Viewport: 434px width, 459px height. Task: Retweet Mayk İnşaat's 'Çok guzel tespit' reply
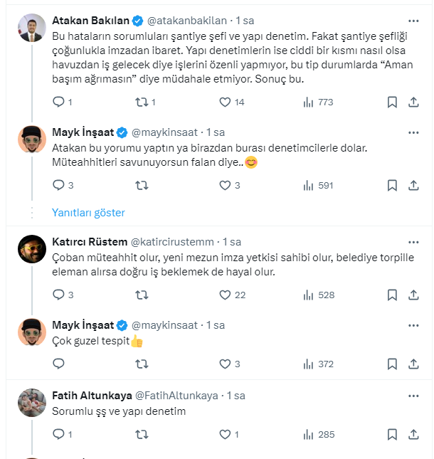[141, 364]
